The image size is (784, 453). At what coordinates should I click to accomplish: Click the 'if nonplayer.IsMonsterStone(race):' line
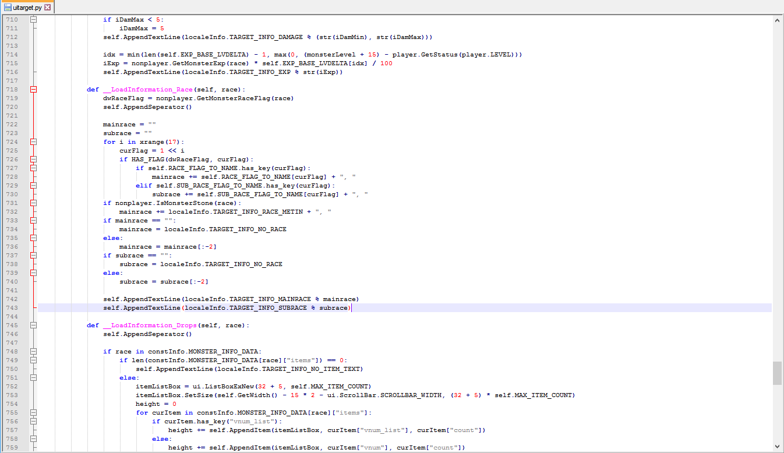point(172,203)
